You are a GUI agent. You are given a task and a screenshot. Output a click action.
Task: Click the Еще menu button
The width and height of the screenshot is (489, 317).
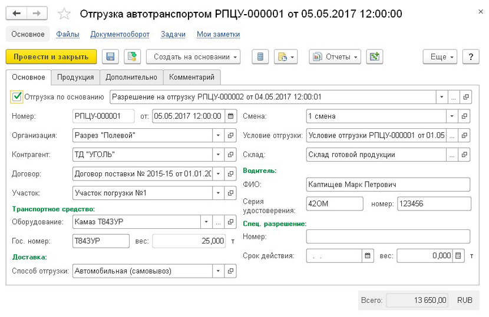(x=441, y=56)
